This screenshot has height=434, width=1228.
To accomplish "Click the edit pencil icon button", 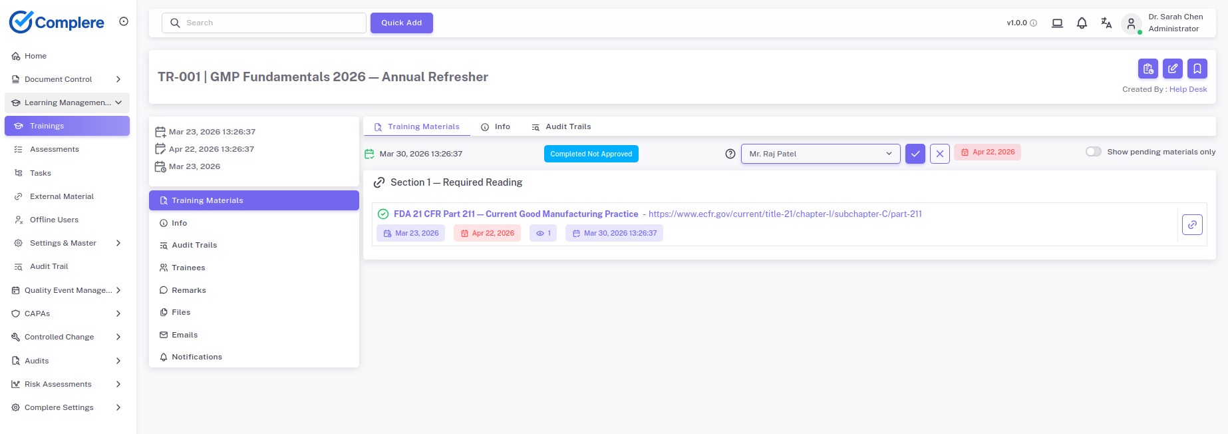I will (x=1173, y=69).
